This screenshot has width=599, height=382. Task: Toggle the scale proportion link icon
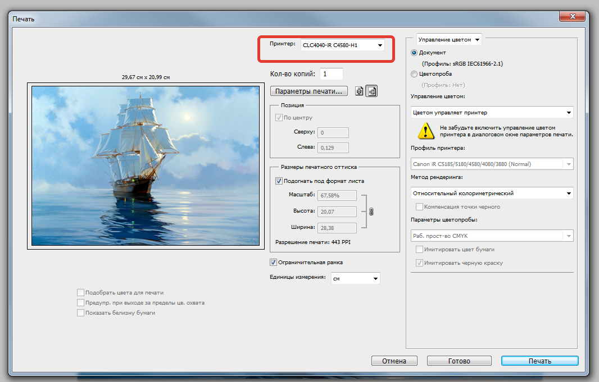tap(371, 211)
